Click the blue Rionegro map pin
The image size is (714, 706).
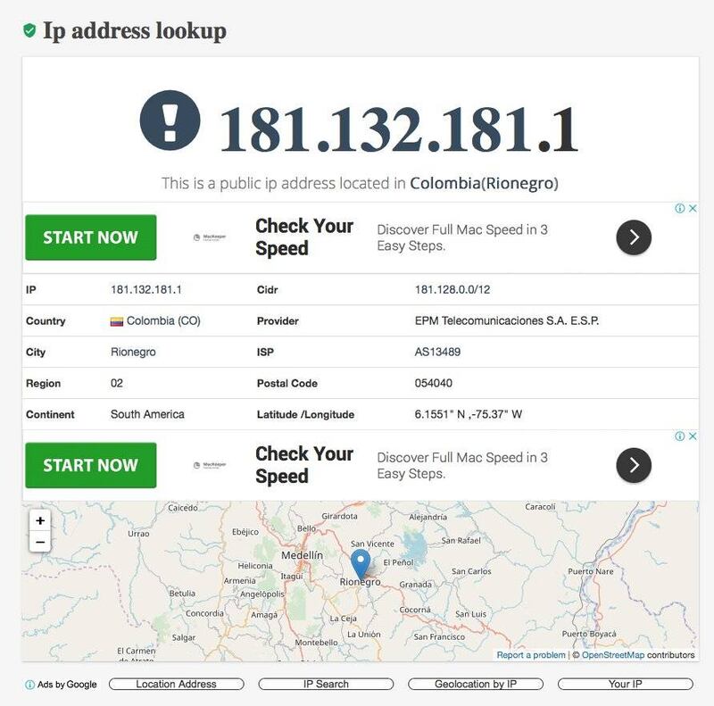[360, 564]
